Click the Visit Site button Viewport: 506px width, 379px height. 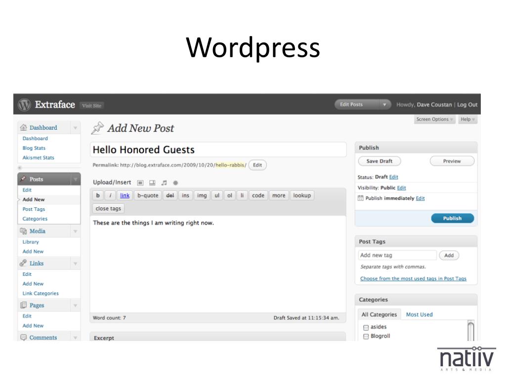coord(91,106)
